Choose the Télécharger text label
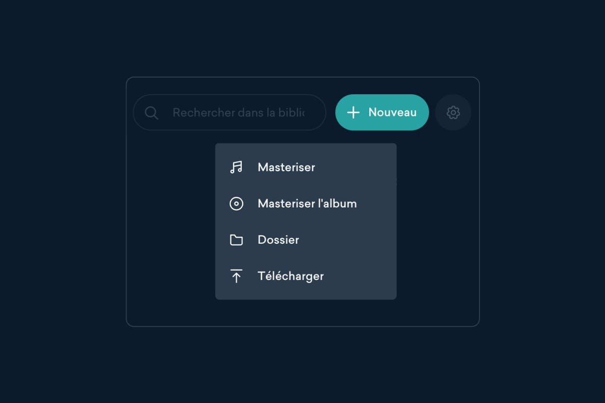Viewport: 605px width, 403px height. 290,276
